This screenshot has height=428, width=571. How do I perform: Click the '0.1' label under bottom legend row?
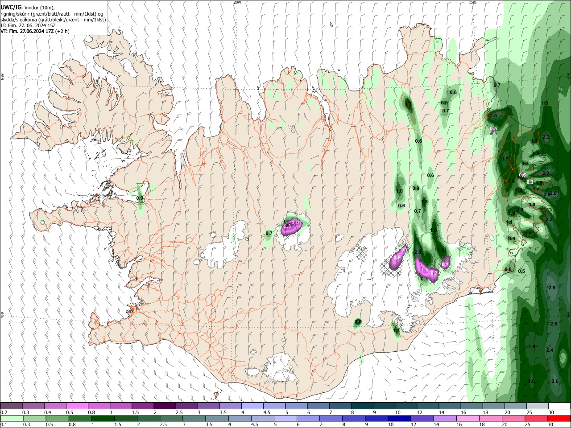coord(4,425)
